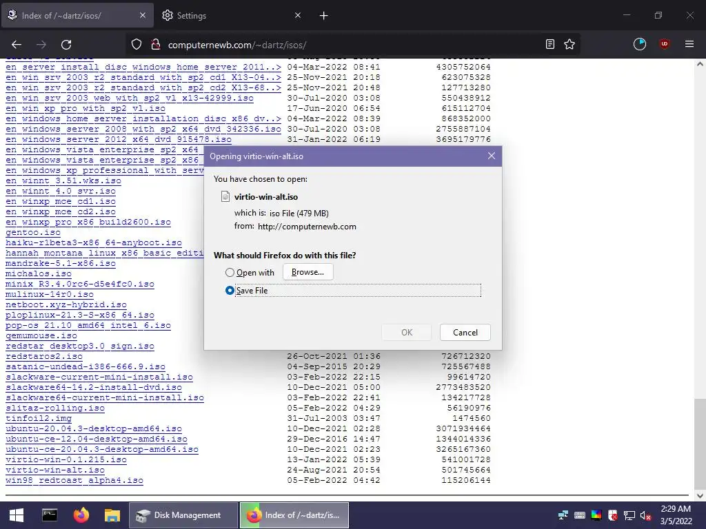Open en_windows_server_2012_x64_dvd_915478.iso link
The width and height of the screenshot is (706, 529).
tap(119, 139)
